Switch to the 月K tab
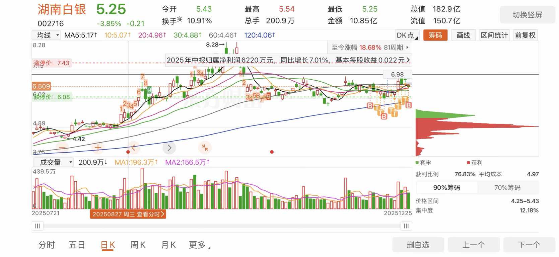 click(168, 245)
